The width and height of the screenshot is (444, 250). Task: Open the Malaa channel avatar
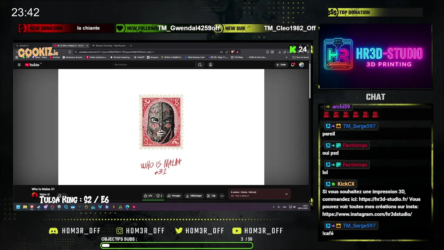(34, 195)
